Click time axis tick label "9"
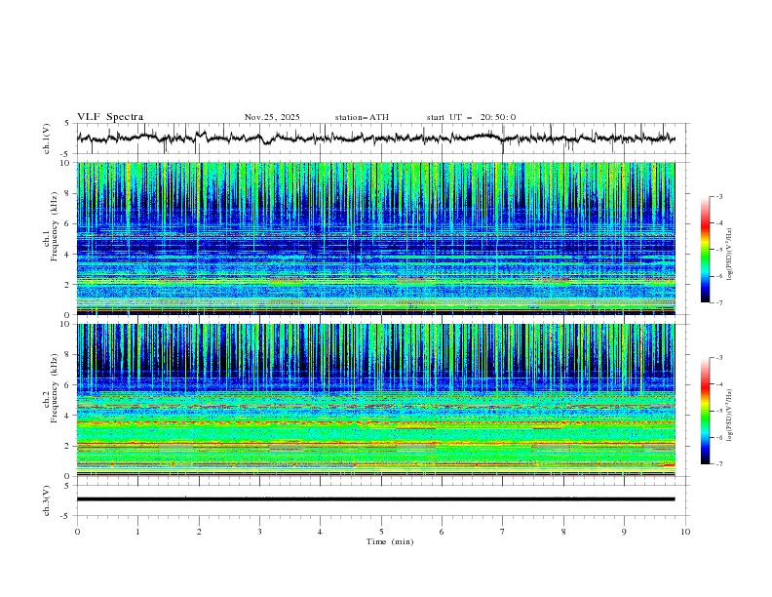 coord(624,532)
